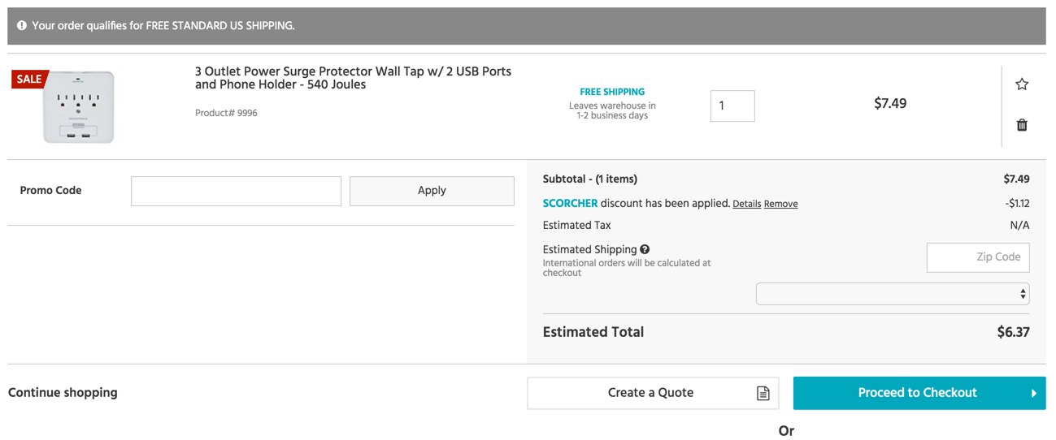This screenshot has height=440, width=1056.
Task: Click the Apply promo code button
Action: click(432, 191)
